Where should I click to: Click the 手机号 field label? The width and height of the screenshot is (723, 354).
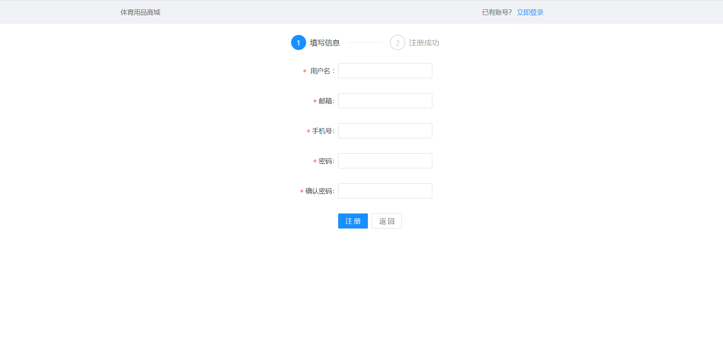pyautogui.click(x=322, y=131)
